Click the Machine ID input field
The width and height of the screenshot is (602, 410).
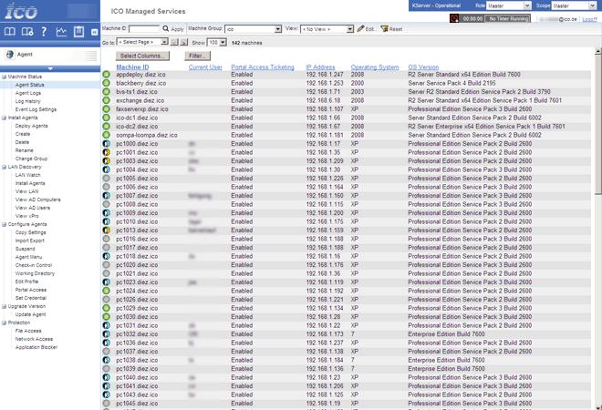(x=144, y=29)
